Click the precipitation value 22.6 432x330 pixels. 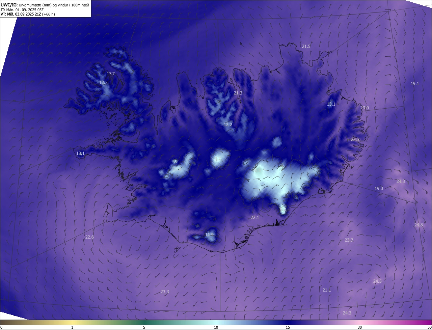[x=89, y=237]
